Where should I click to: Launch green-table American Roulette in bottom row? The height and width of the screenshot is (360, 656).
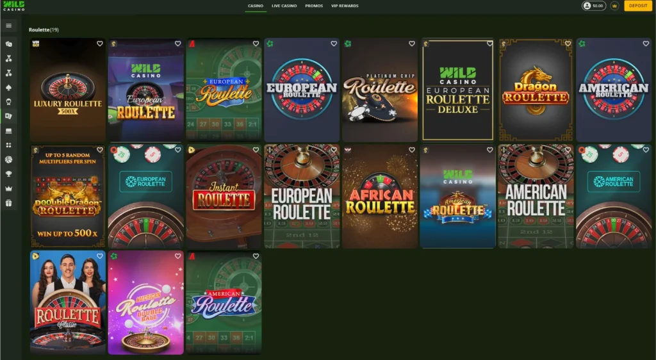pos(224,303)
